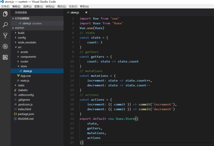
Task: Expand the static folder
Action: pos(16,85)
